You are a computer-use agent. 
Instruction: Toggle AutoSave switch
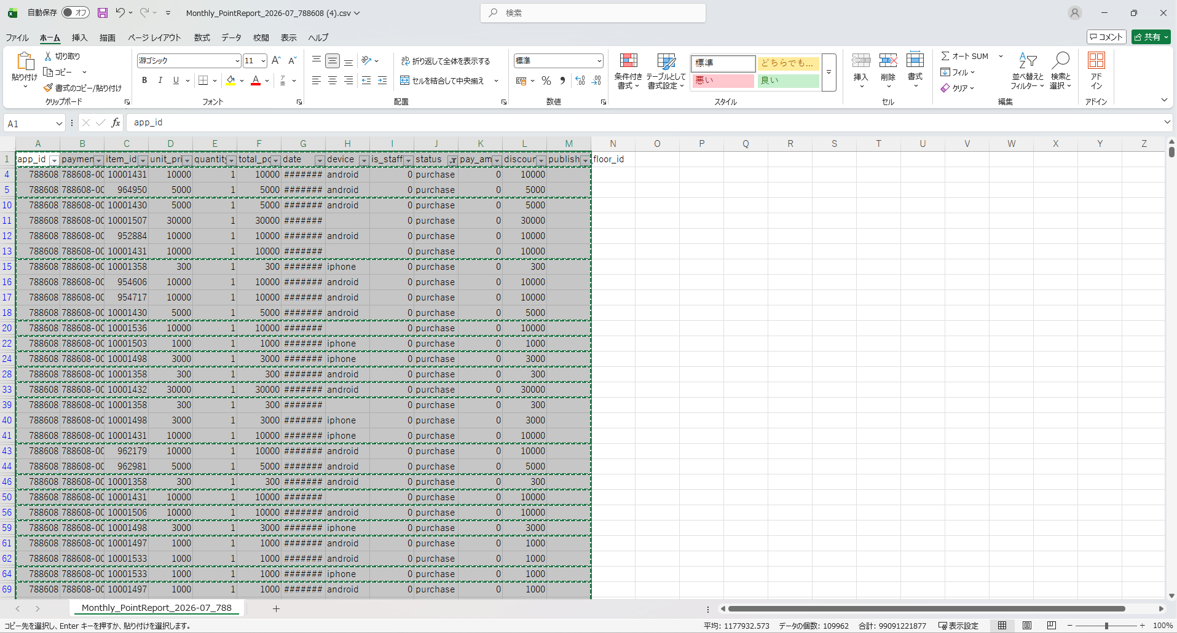76,13
